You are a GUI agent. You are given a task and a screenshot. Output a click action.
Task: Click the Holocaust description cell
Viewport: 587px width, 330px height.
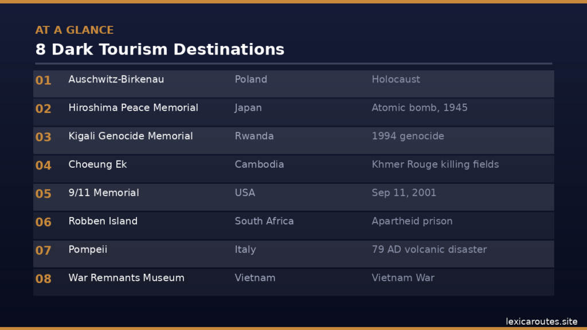[x=396, y=79]
